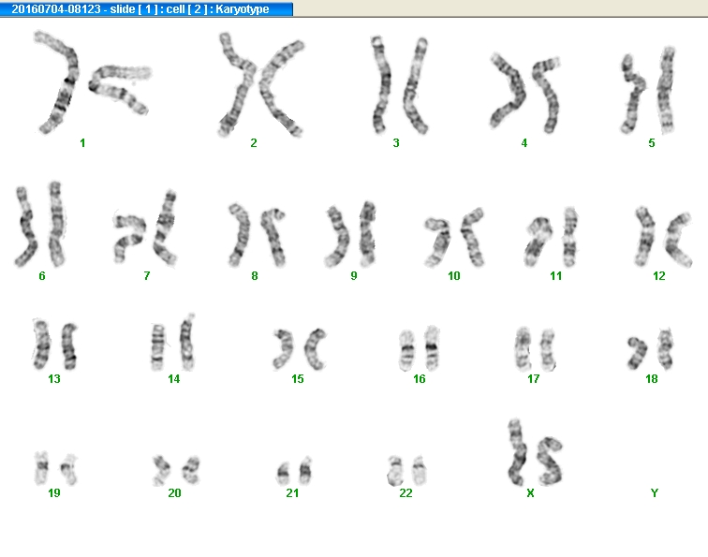Screen dimensions: 708x557
Task: Select the left X chromosome image
Action: (x=518, y=452)
